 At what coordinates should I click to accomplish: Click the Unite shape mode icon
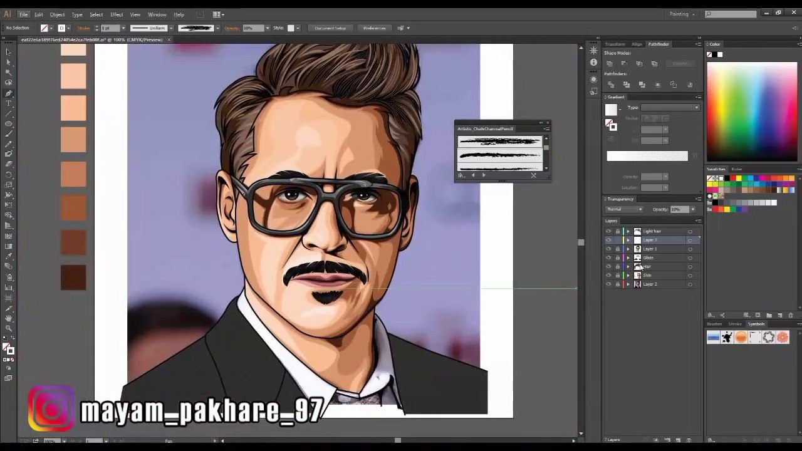click(x=609, y=63)
